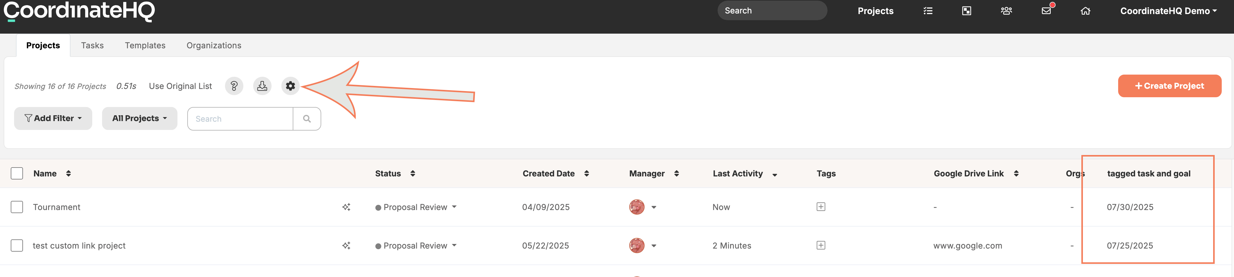Open the task list icon in top navigation

[927, 10]
